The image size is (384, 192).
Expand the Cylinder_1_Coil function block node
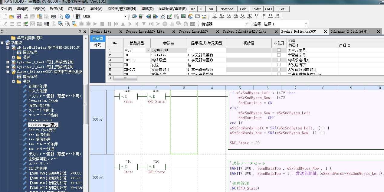pos(8,62)
